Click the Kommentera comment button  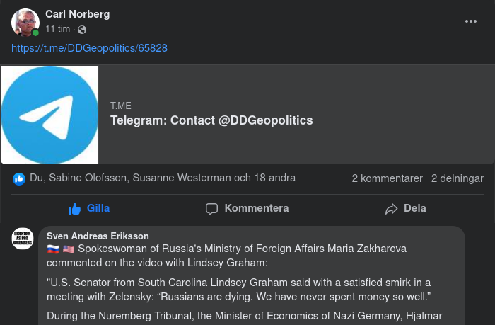click(256, 208)
